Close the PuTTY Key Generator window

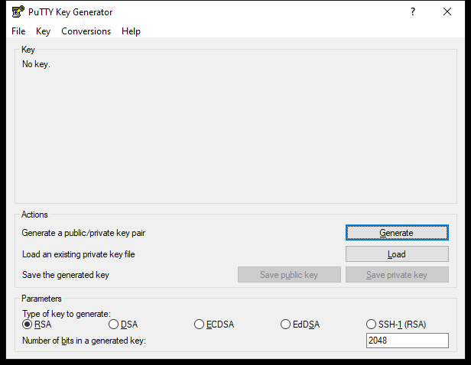[x=447, y=11]
